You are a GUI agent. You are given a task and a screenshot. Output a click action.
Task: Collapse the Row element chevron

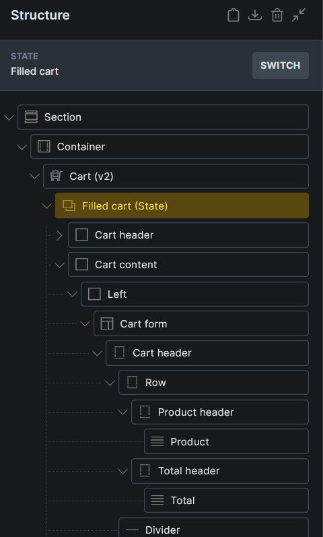pyautogui.click(x=110, y=383)
